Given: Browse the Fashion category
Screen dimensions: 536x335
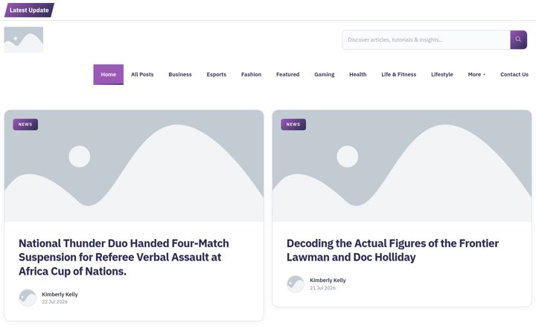Looking at the screenshot, I should 252,74.
